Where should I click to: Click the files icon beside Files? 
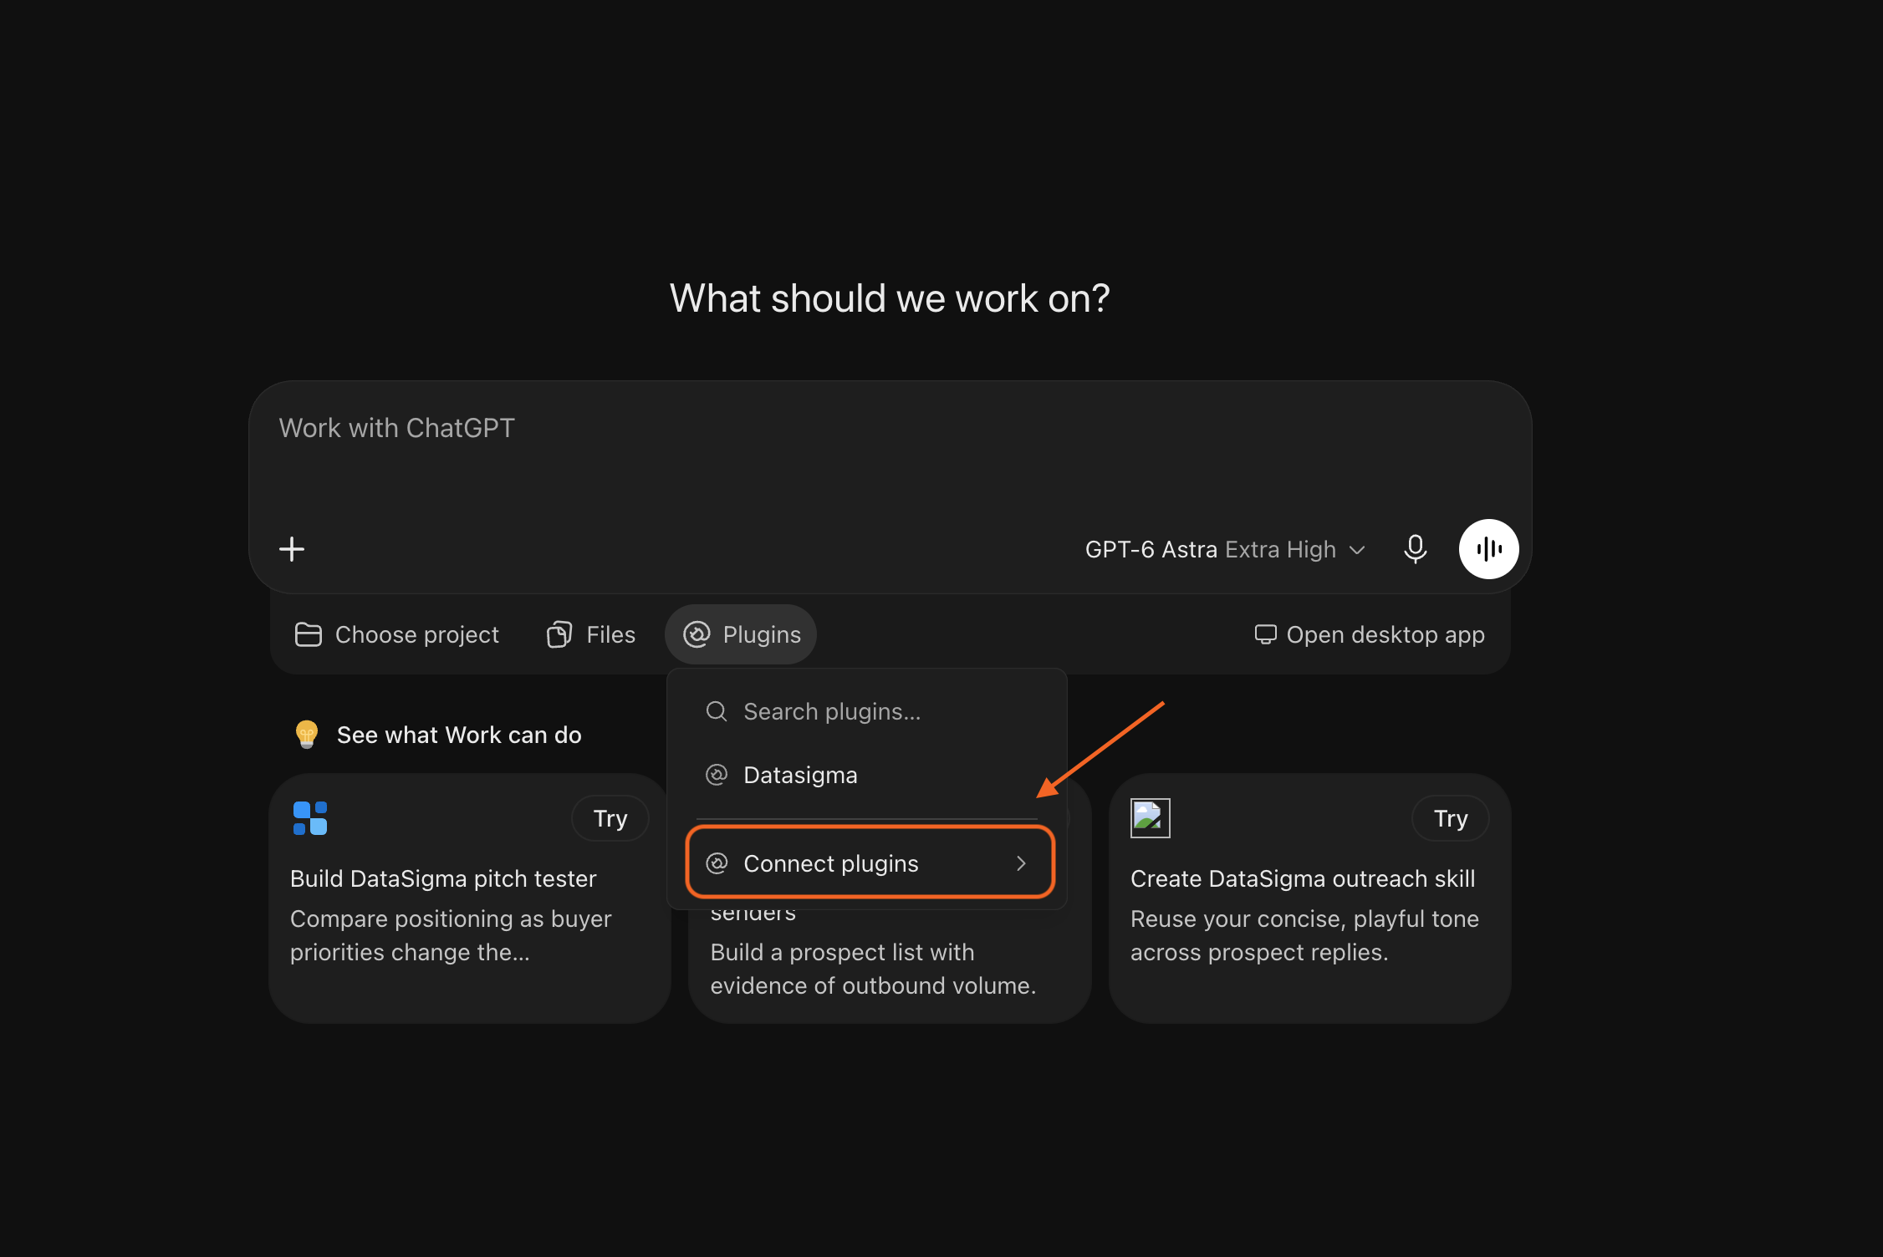tap(559, 634)
